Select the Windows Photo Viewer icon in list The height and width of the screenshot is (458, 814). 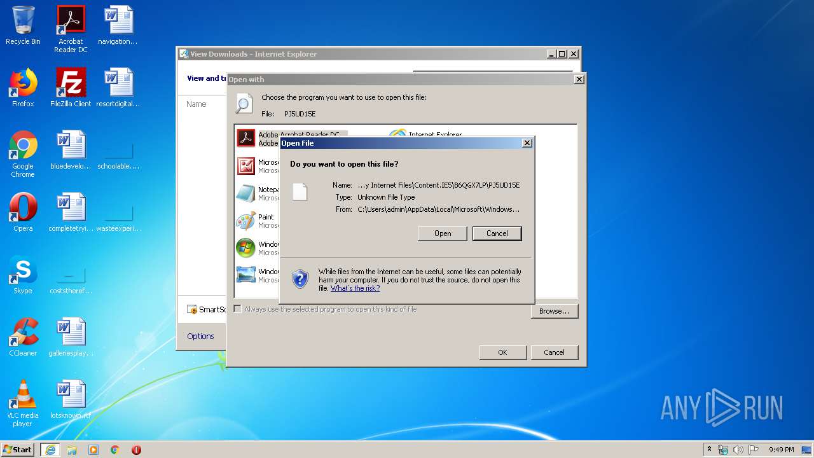(245, 275)
